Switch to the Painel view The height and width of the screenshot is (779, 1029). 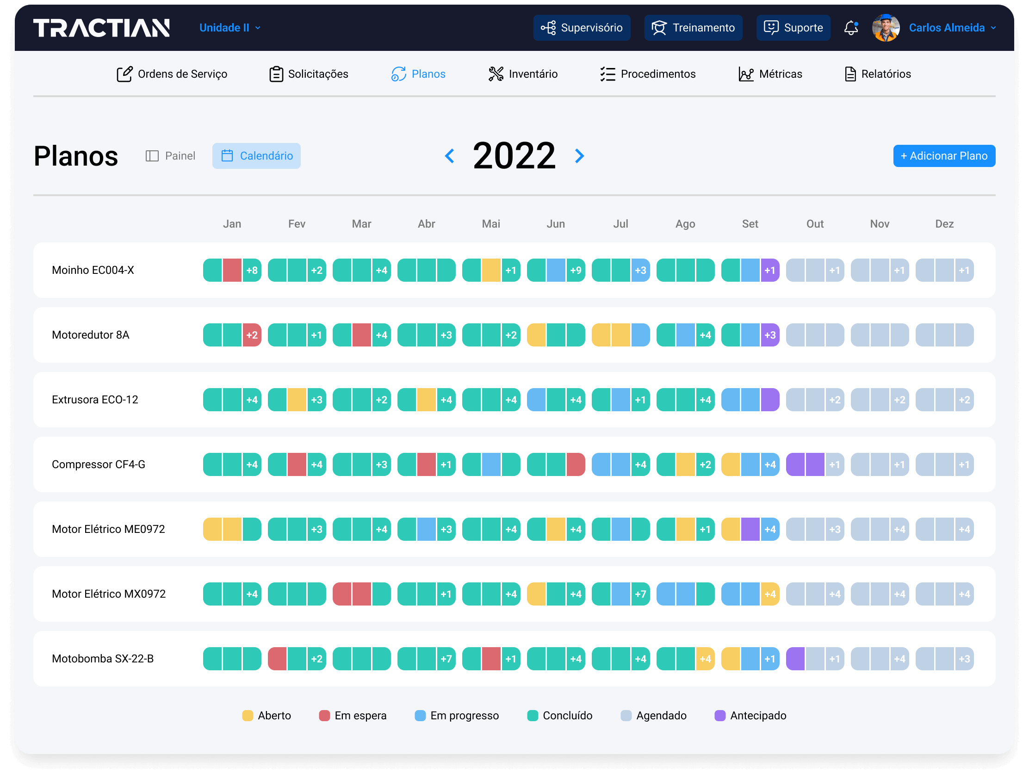coord(170,156)
